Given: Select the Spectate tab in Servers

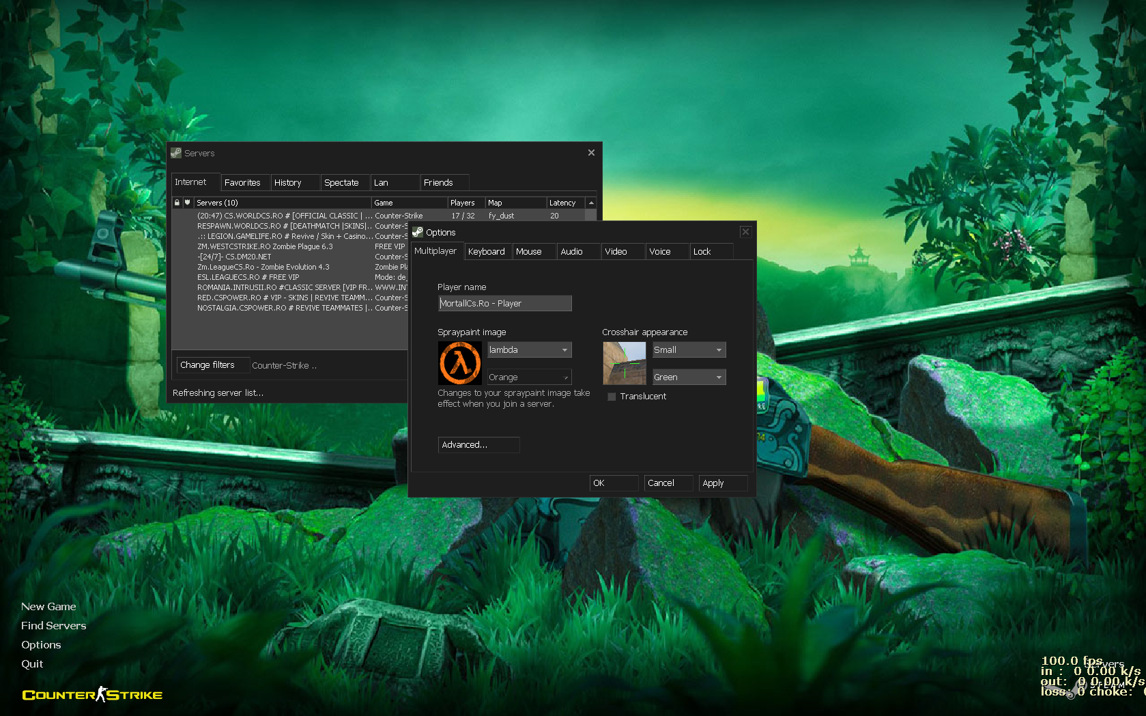Looking at the screenshot, I should tap(345, 182).
